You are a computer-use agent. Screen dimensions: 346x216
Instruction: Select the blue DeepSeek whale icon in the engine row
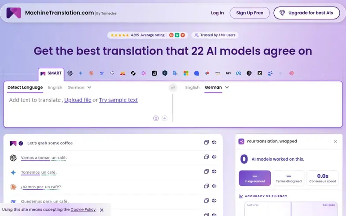tap(102, 73)
